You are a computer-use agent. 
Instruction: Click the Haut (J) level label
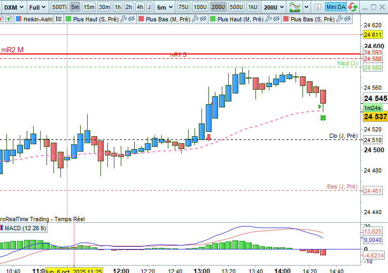[347, 63]
